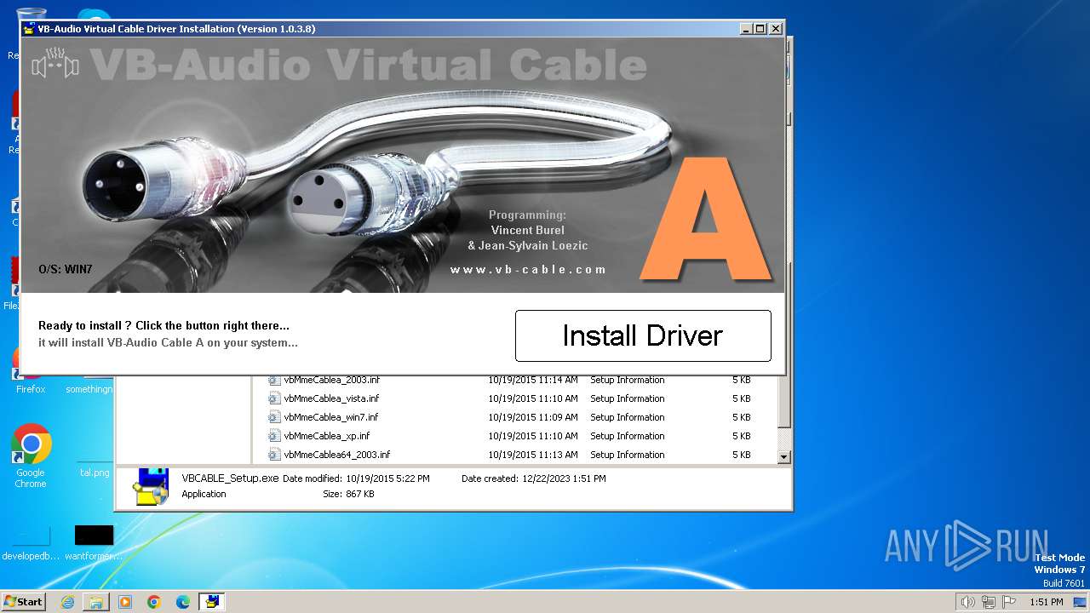
Task: Minimize the VB-Audio installer window
Action: click(x=747, y=29)
